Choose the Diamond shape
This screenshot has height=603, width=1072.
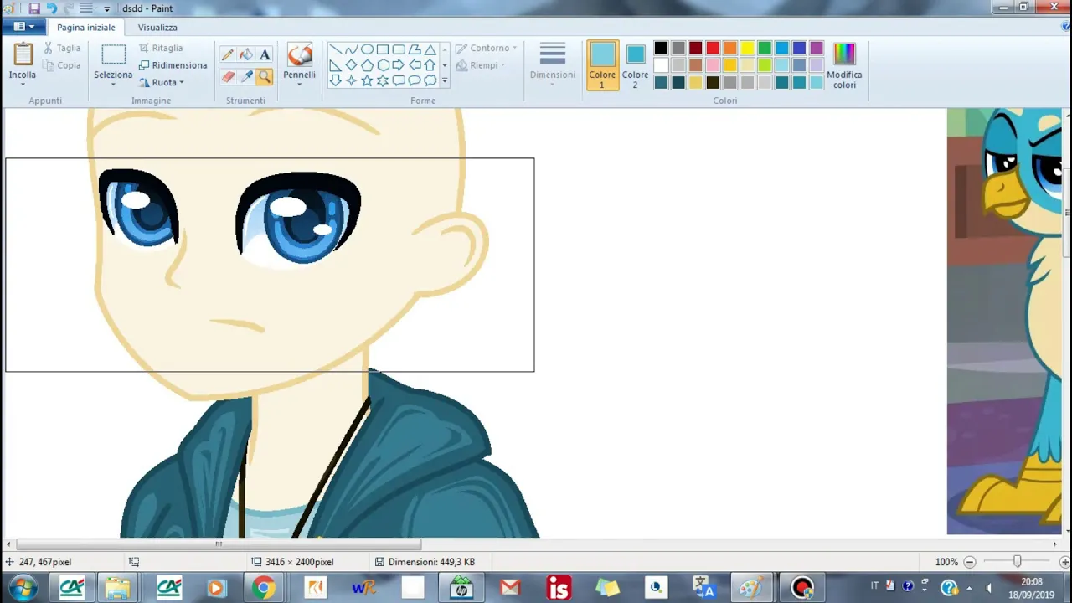[x=351, y=65]
